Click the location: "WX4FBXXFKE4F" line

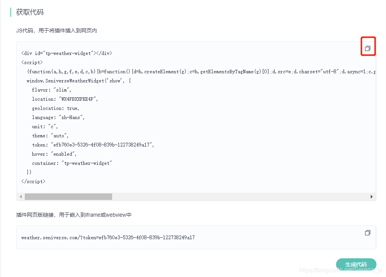coord(65,99)
